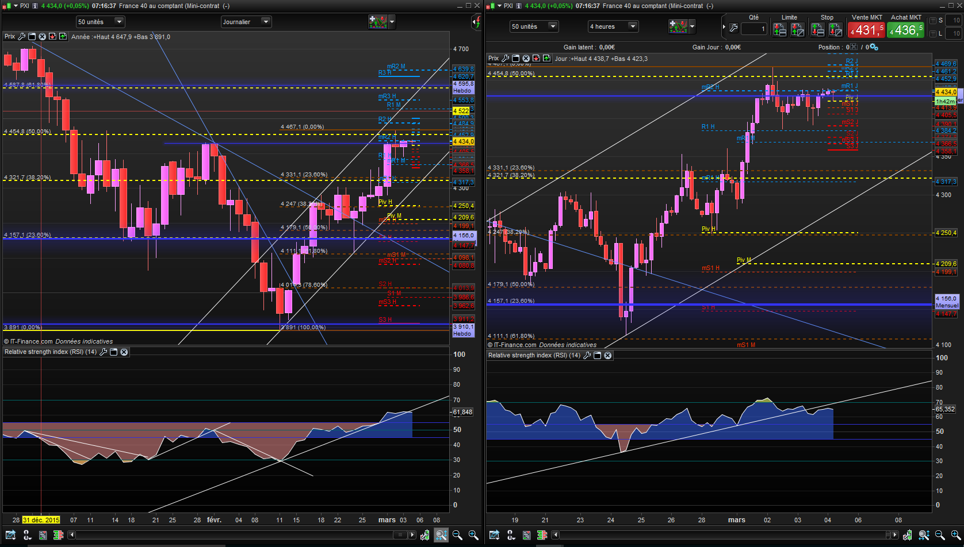Click right chart scrollbar left arrow
Viewport: 964px width, 547px height.
pyautogui.click(x=556, y=535)
